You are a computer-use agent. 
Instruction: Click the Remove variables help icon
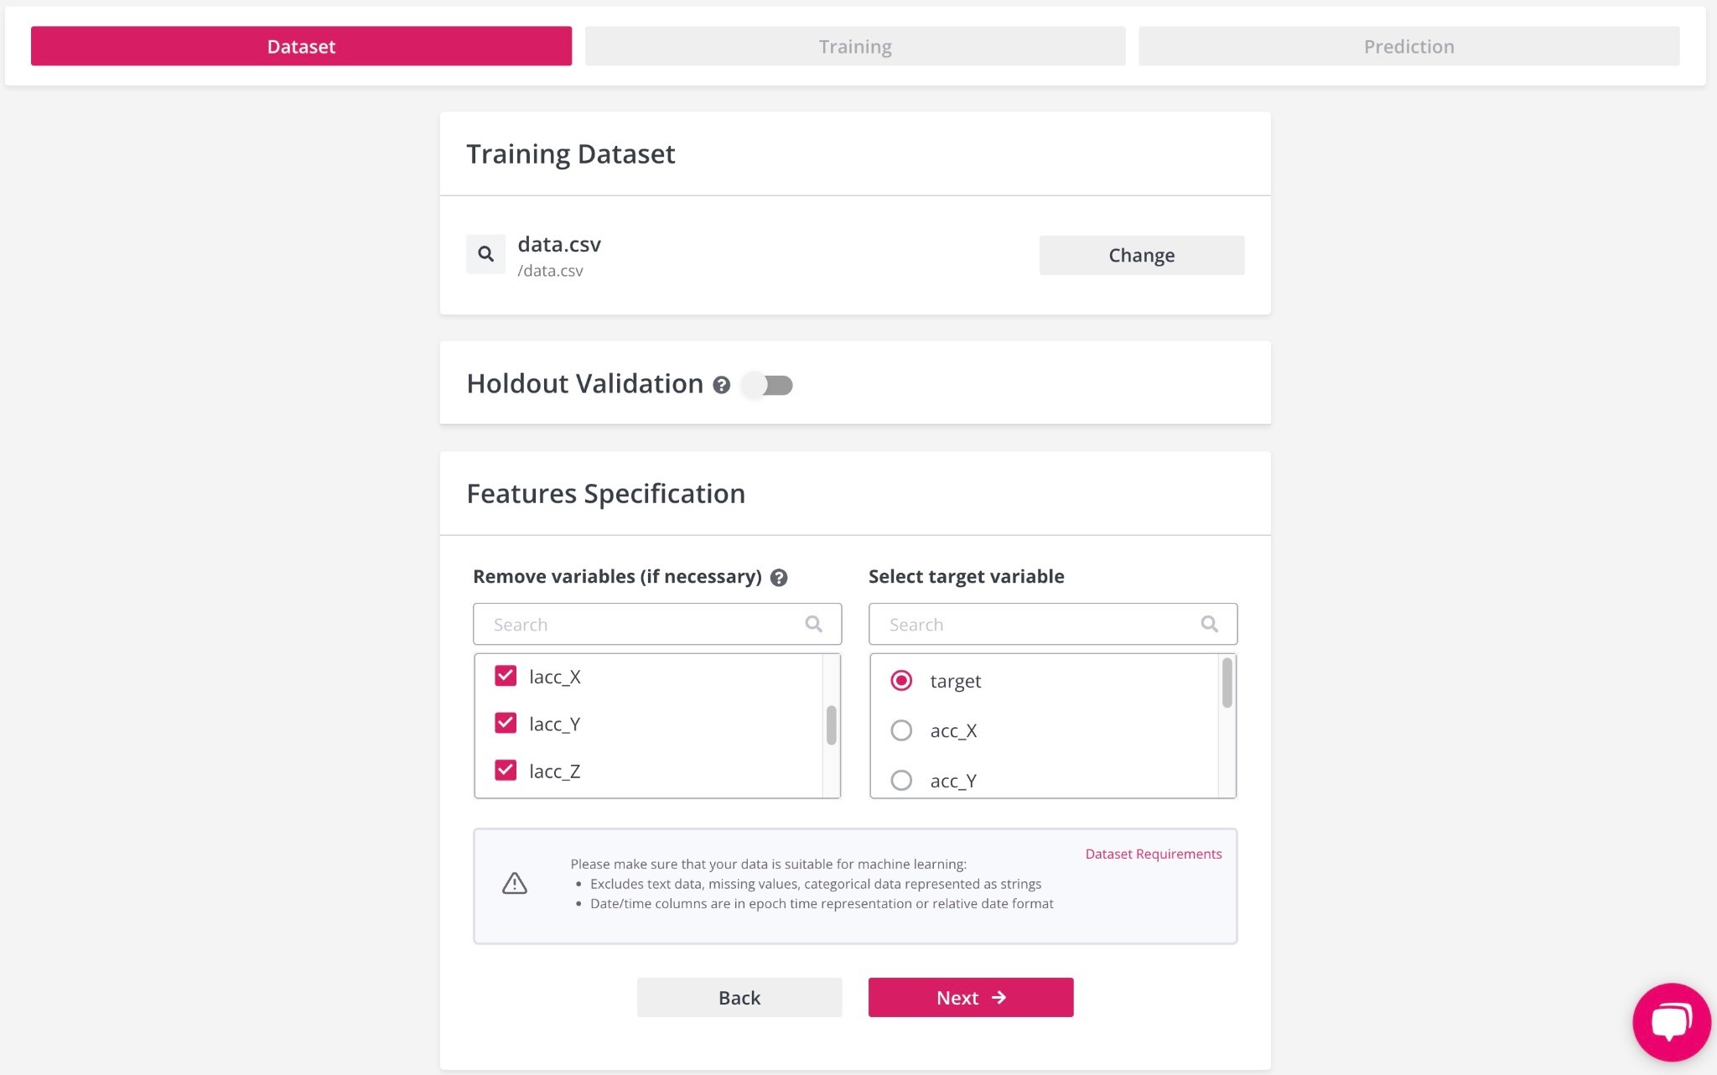(x=779, y=578)
